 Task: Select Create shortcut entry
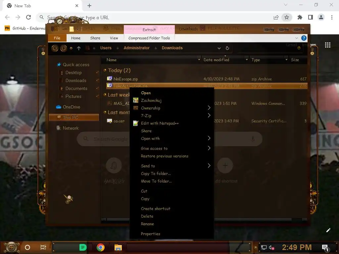172,208
